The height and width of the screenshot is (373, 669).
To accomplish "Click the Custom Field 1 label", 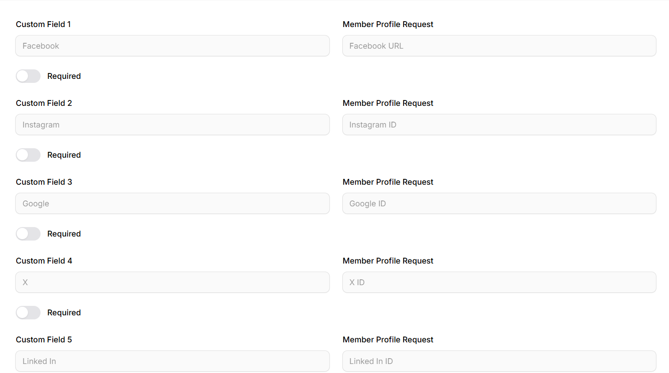I will click(43, 24).
